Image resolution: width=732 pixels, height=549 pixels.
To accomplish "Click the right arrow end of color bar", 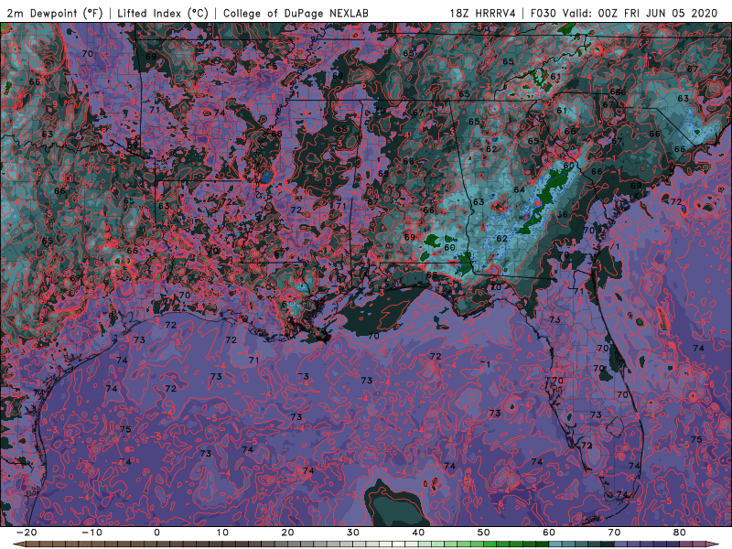I will (x=713, y=544).
